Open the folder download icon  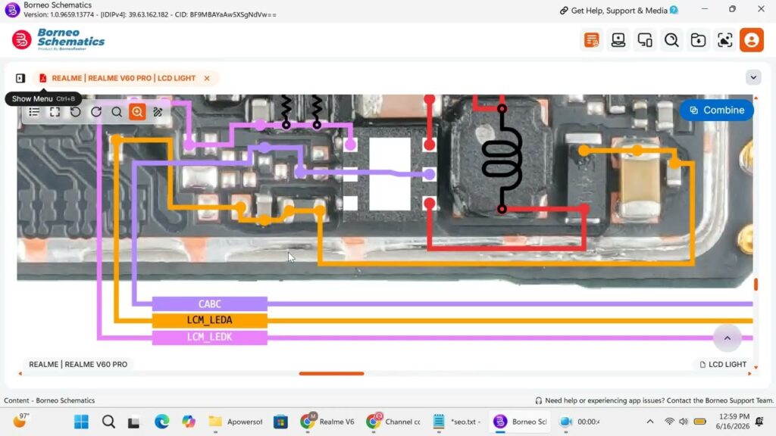(698, 40)
